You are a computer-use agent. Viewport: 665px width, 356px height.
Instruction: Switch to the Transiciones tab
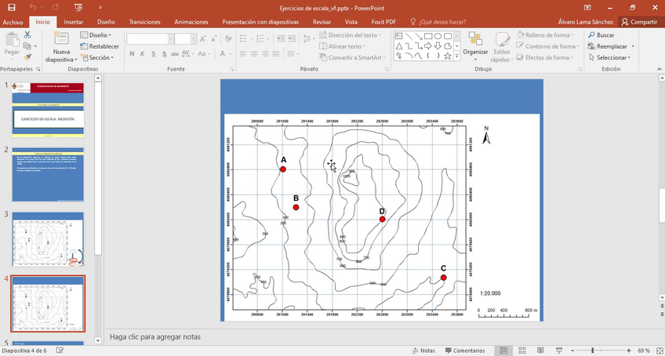tap(144, 22)
